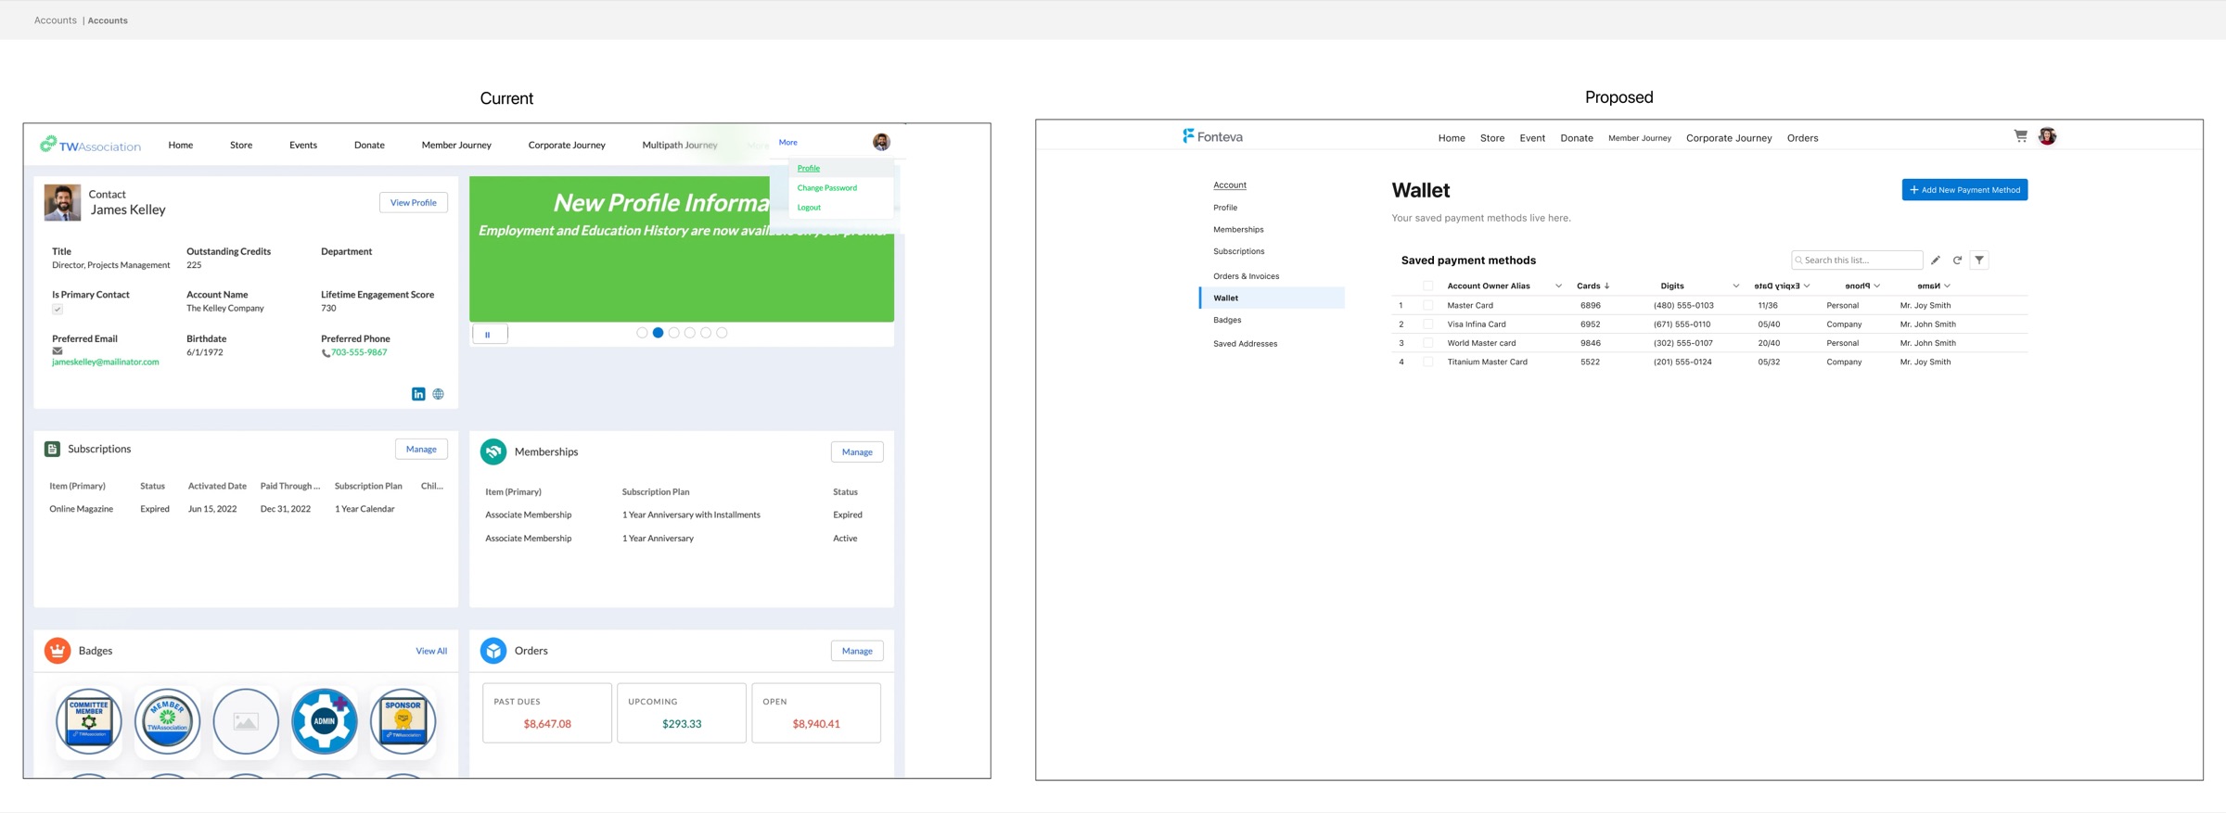Screen dimensions: 2226x813
Task: Click the Fonteva logo
Action: 1212,136
